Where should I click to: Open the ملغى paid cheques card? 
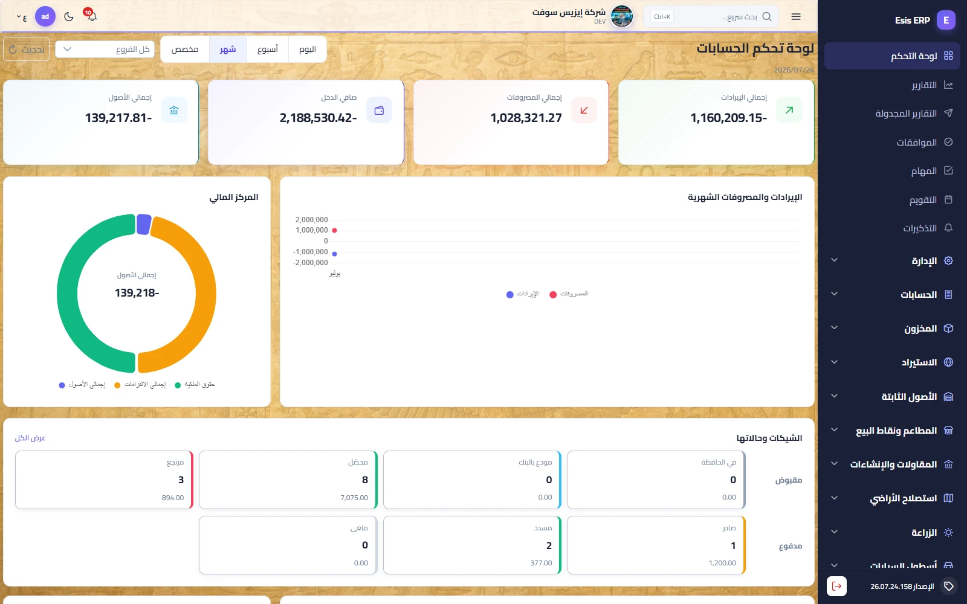coord(288,545)
